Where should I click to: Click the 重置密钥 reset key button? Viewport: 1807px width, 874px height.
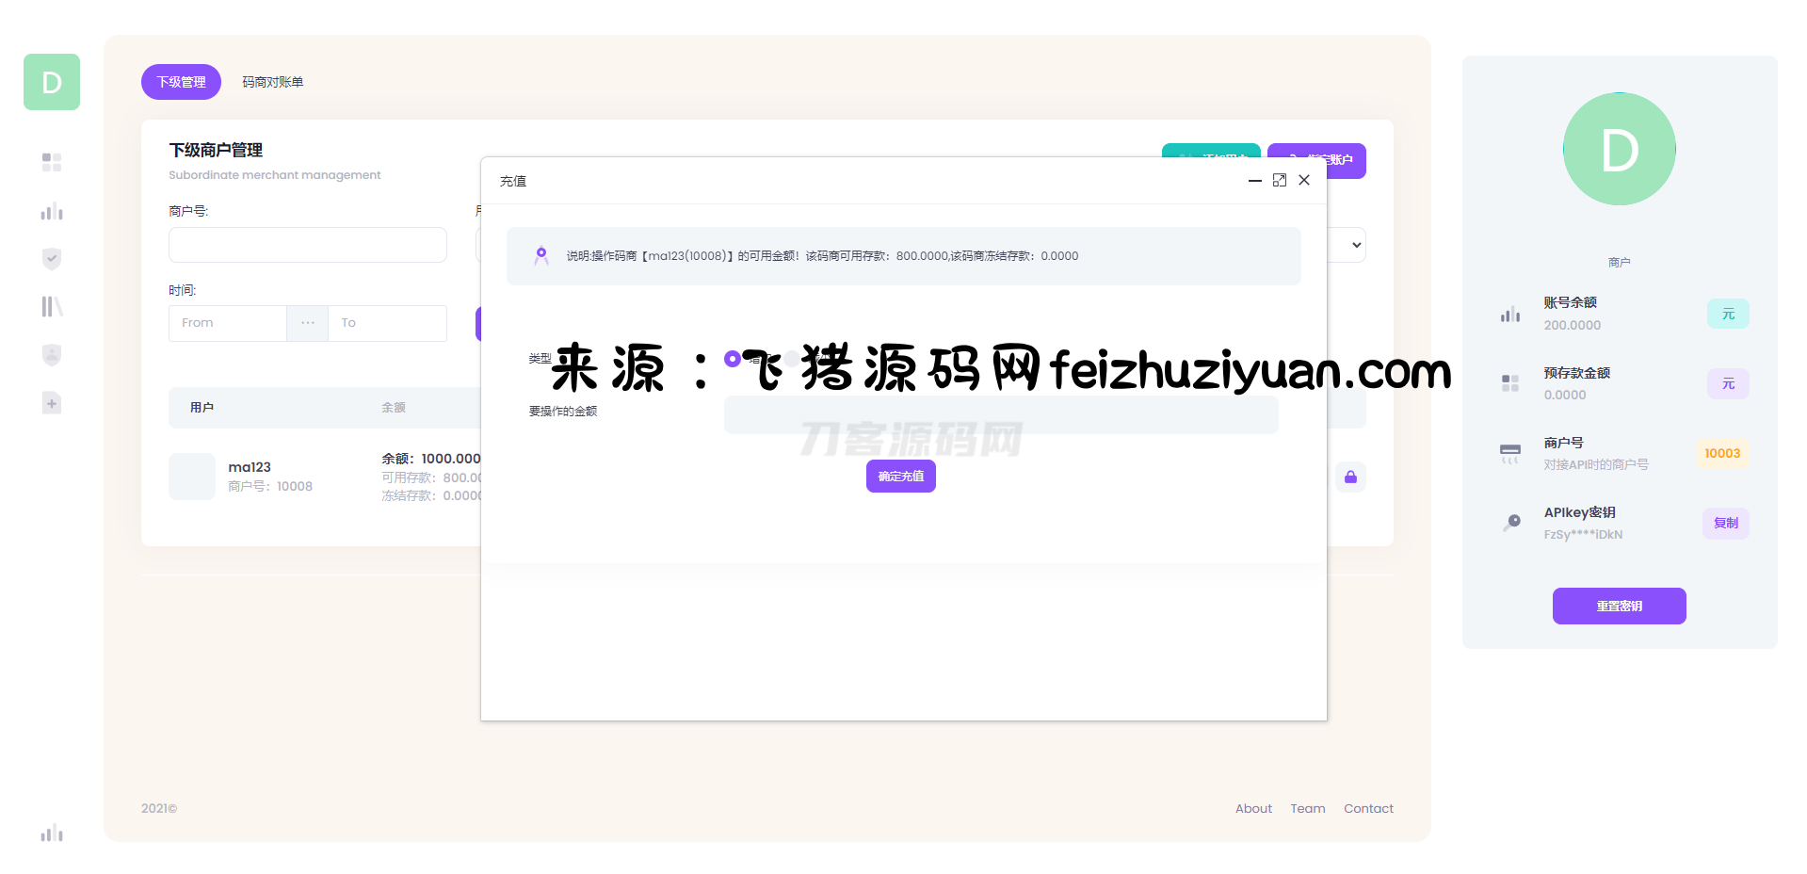pos(1619,606)
